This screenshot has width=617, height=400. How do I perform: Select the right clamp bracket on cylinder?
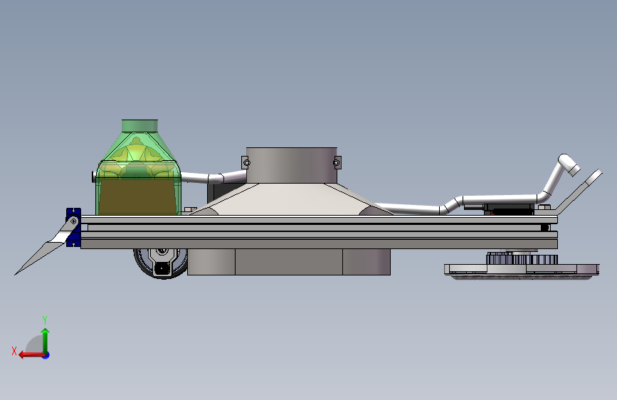(x=337, y=162)
